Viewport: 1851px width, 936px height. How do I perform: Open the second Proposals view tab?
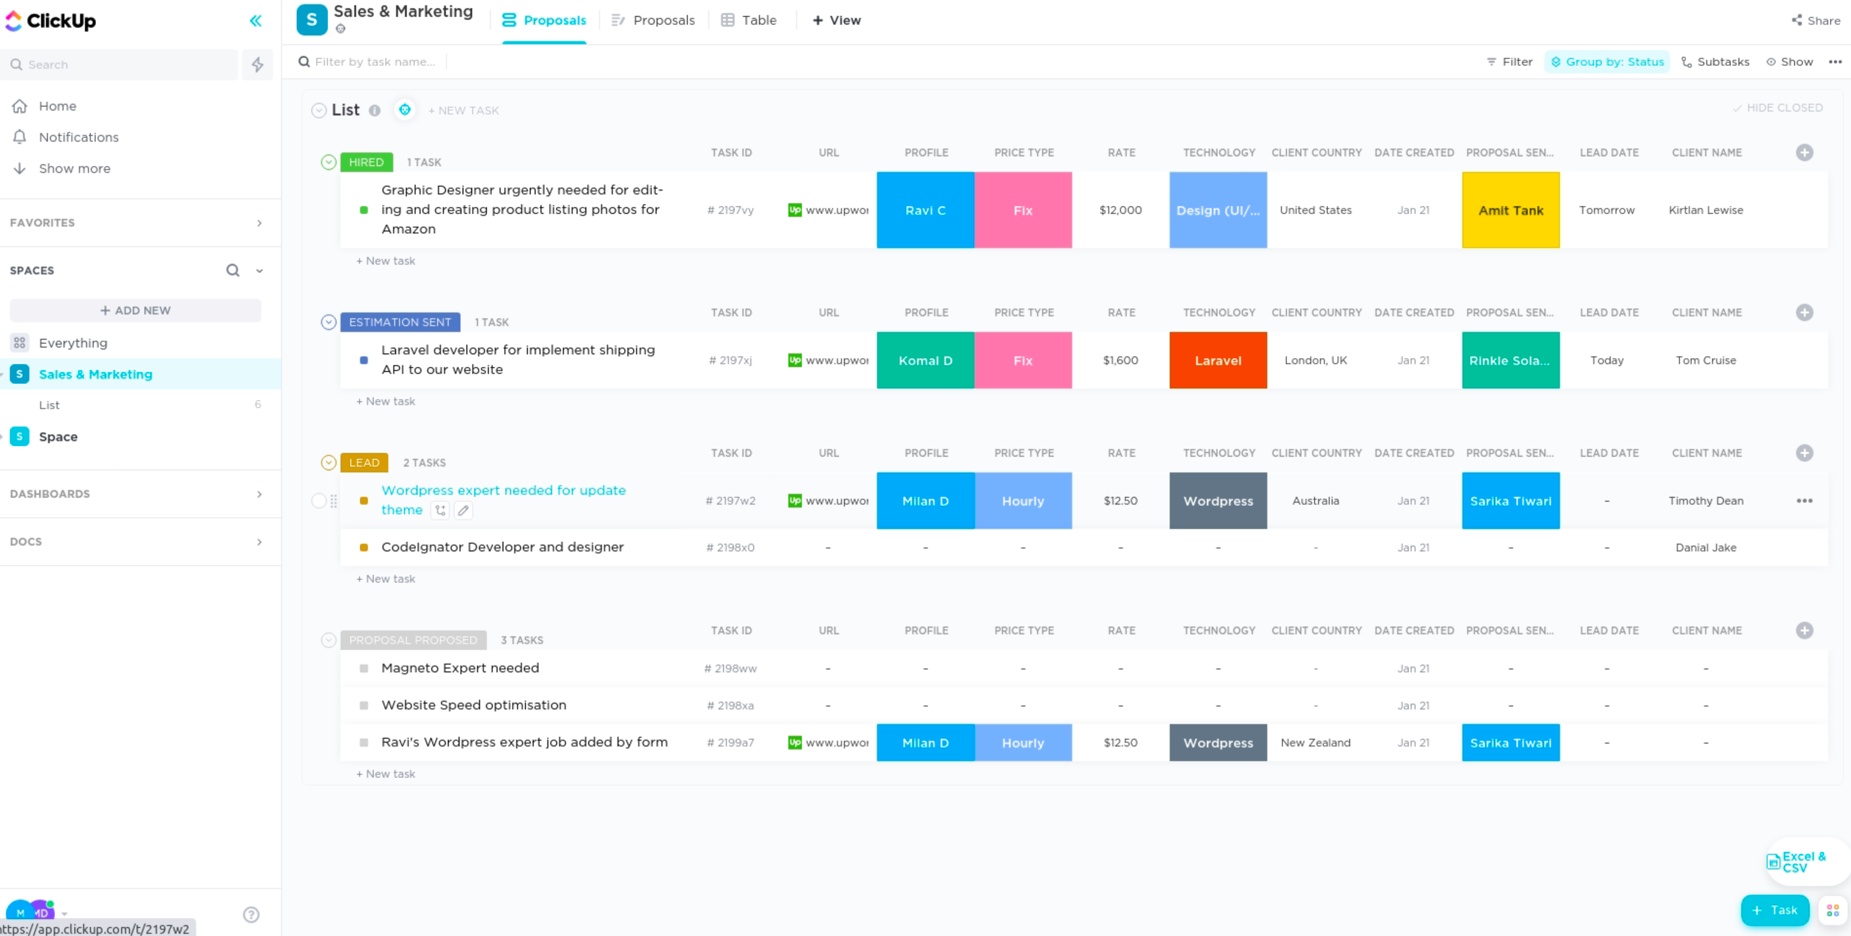pos(652,20)
